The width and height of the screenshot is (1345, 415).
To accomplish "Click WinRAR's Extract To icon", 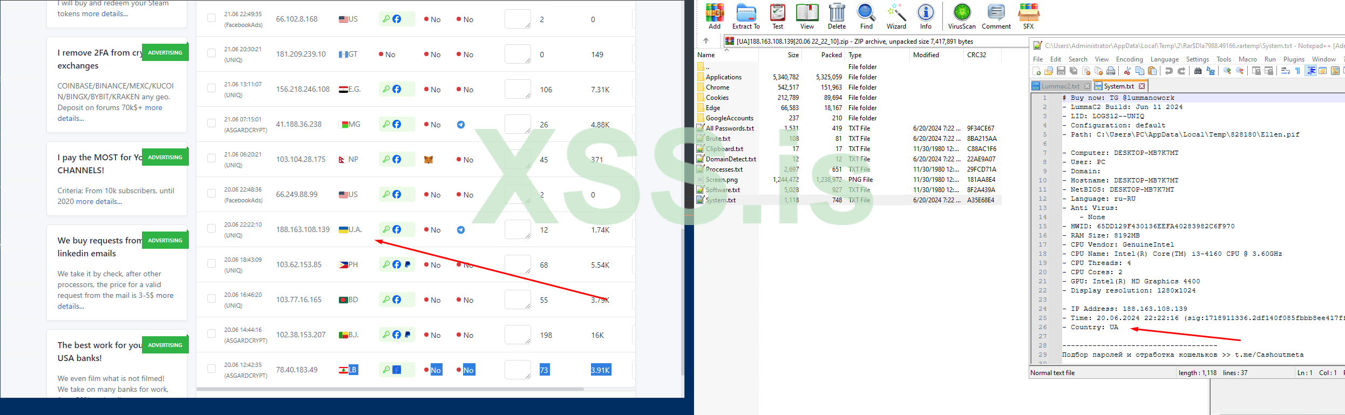I will coord(746,16).
